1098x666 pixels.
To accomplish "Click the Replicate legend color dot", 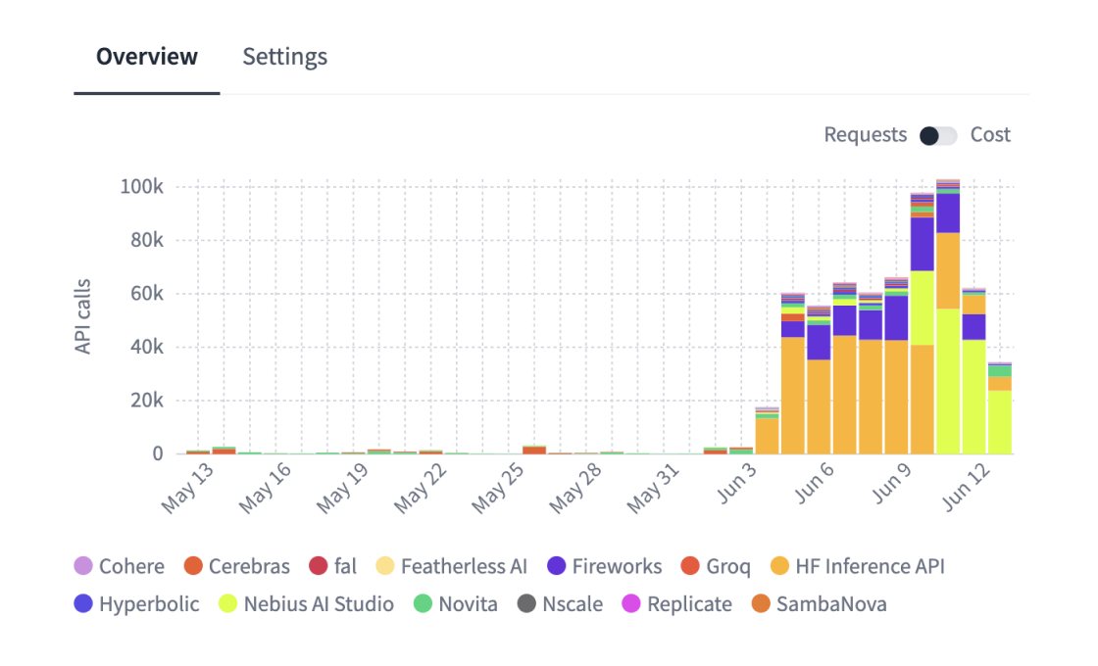I will 630,604.
